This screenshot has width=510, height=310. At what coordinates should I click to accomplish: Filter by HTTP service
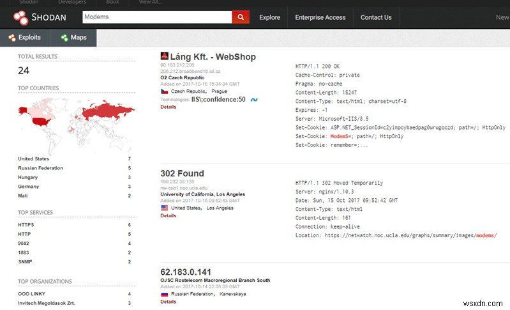pyautogui.click(x=24, y=234)
